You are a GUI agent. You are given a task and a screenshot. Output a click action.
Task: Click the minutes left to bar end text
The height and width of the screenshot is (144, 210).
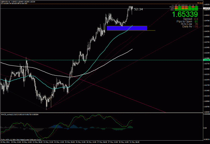point(14,3)
